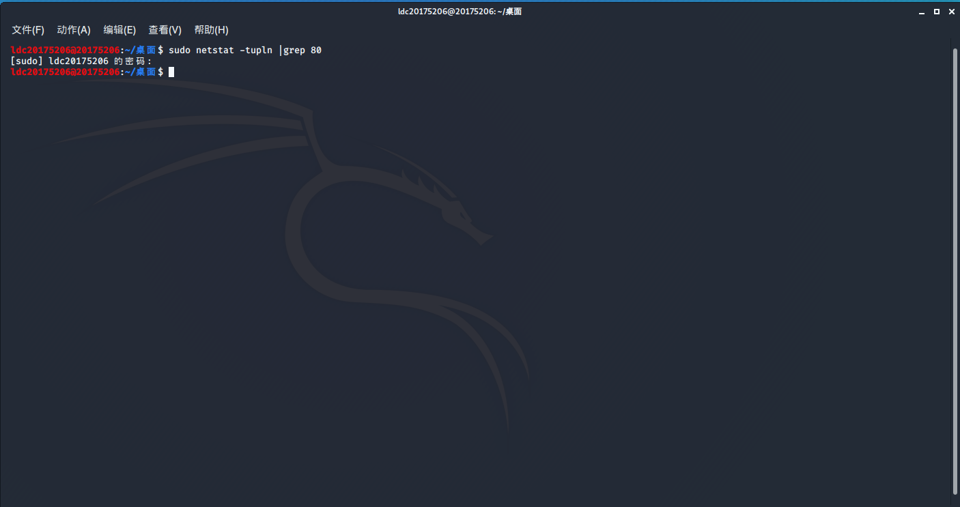Click the word 'sudo' in the first command
960x507 pixels.
pyautogui.click(x=180, y=50)
